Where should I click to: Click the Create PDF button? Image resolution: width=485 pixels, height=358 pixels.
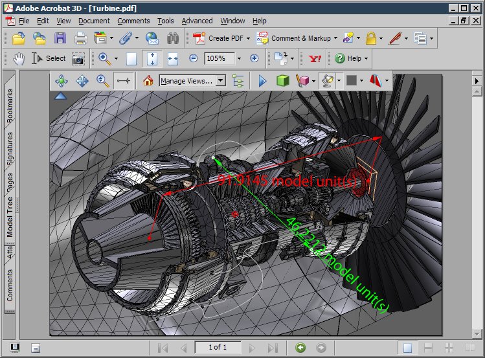pos(221,38)
